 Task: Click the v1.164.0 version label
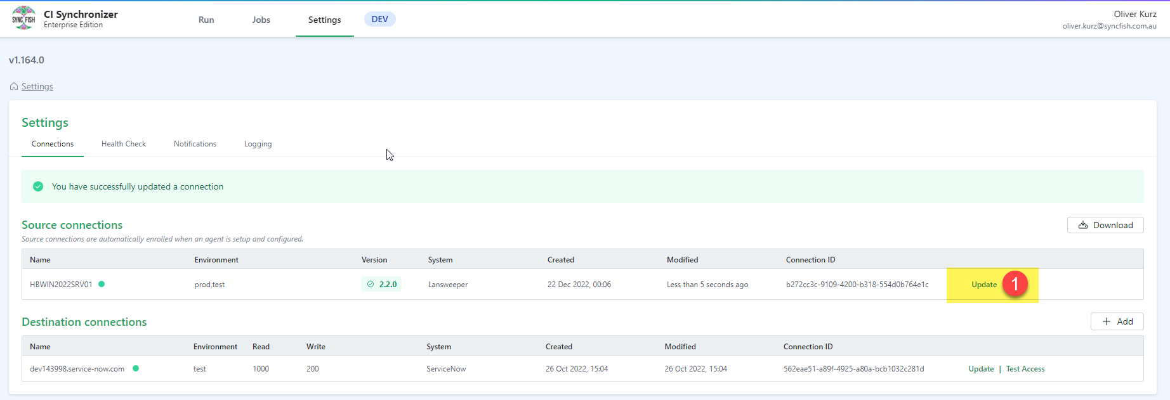(x=27, y=60)
